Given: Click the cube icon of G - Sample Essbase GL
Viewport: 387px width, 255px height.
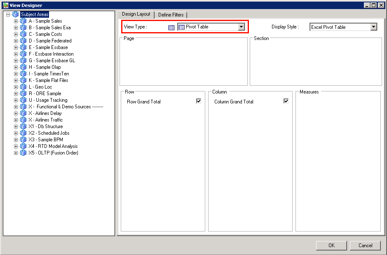Looking at the screenshot, I should [x=23, y=61].
